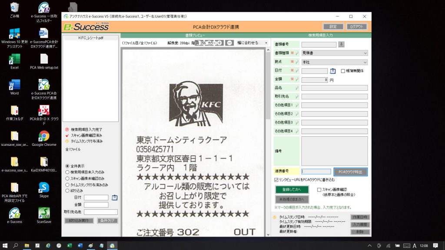
Task: Check the 帳簿無関係 checkbox
Action: point(343,71)
